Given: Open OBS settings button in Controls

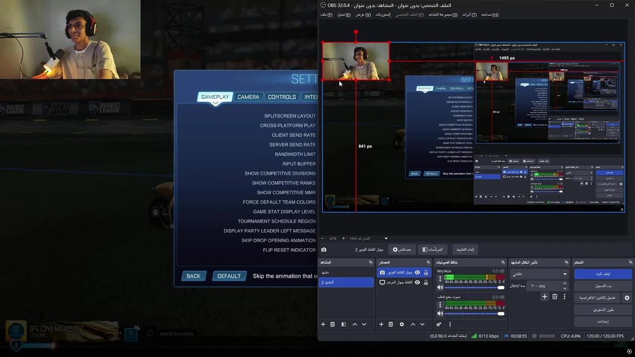Looking at the screenshot, I should coord(603,321).
